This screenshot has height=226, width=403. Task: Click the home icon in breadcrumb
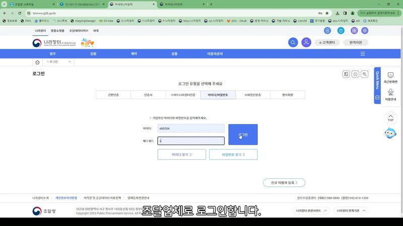[x=37, y=62]
